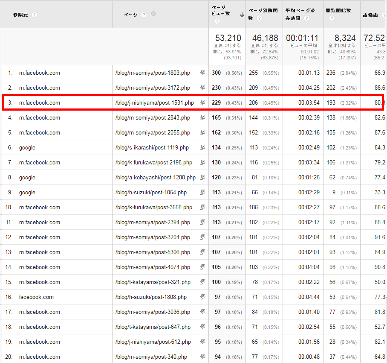The image size is (387, 363).
Task: Select page path /blog/h-suzuki/post-1054.php
Action: click(151, 193)
